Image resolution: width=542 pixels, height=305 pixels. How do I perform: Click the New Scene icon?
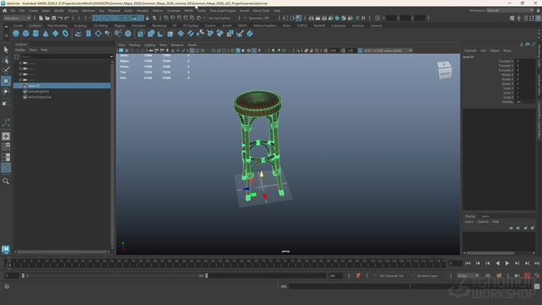click(41, 18)
